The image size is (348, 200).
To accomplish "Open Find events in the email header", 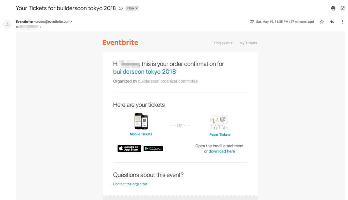I will coord(223,43).
